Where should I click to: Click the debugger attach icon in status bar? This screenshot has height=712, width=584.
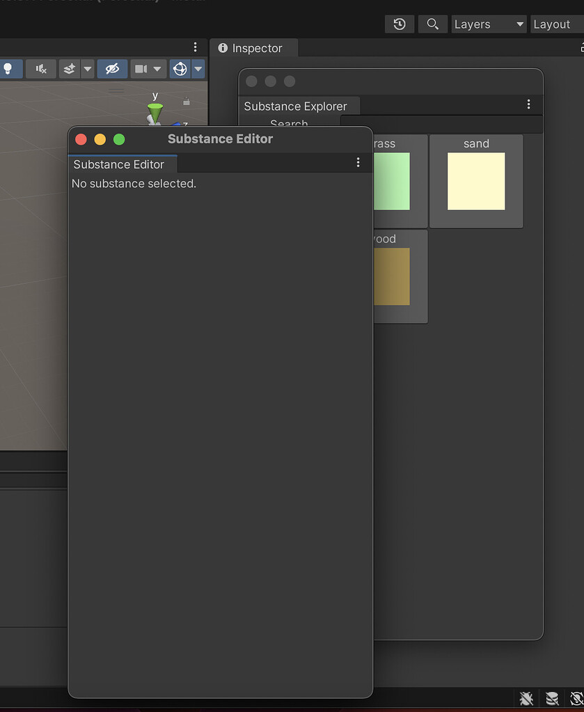click(526, 698)
